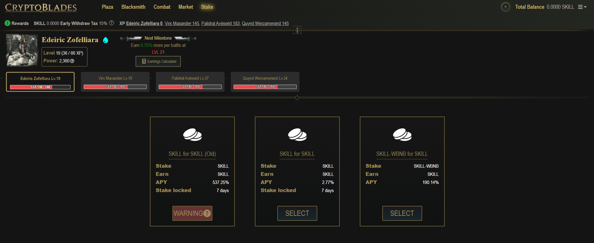Click Early Withdraw Tax help icon

tap(111, 23)
